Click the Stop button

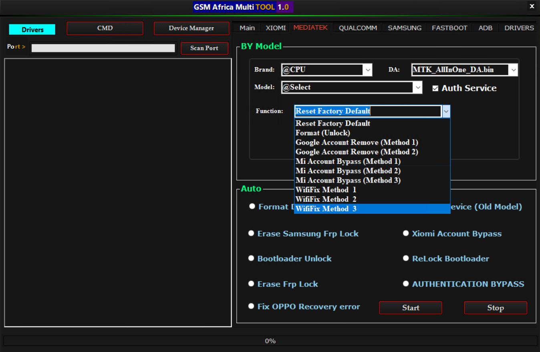[496, 308]
